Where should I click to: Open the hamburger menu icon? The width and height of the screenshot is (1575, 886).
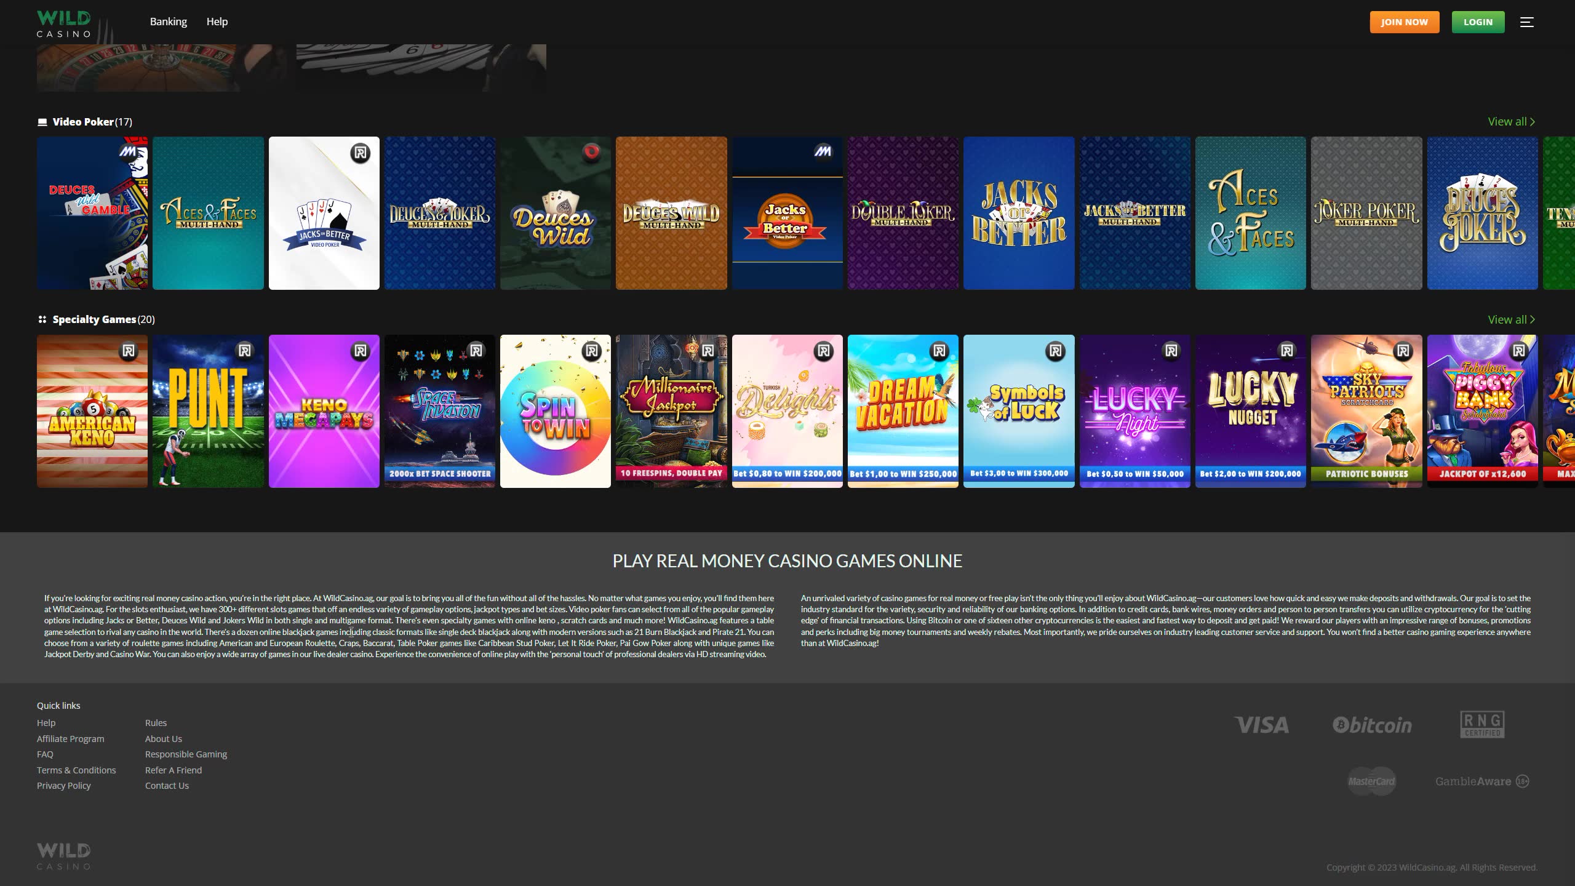[1526, 22]
